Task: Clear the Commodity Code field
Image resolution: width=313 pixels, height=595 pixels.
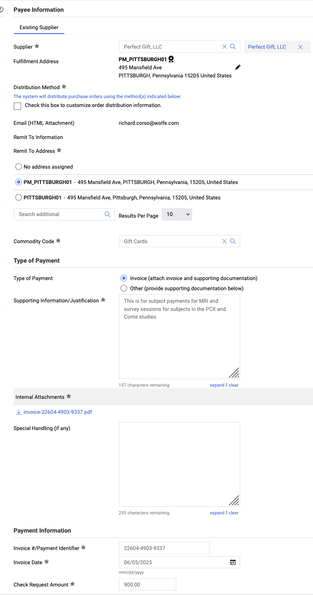Action: pyautogui.click(x=224, y=241)
